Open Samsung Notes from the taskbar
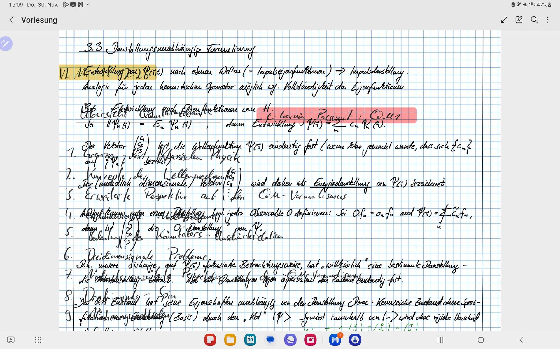Image resolution: width=560 pixels, height=349 pixels. coord(210,340)
